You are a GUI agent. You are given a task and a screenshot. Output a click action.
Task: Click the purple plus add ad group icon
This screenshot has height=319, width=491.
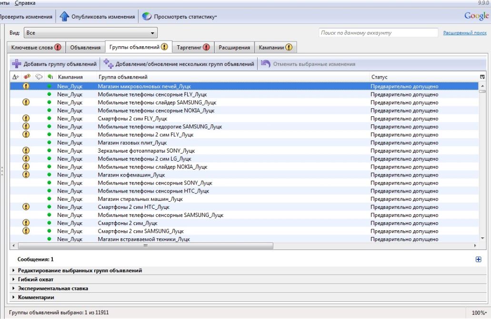(x=17, y=64)
